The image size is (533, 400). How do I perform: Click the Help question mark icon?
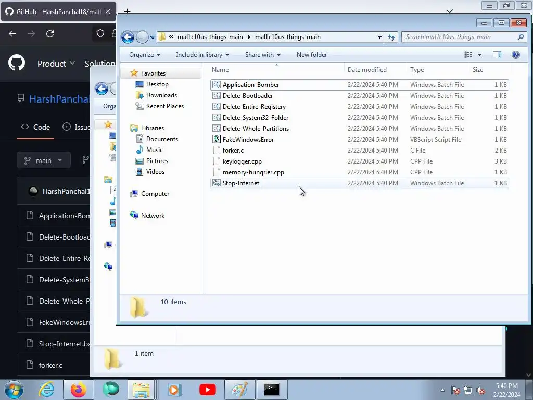(516, 55)
